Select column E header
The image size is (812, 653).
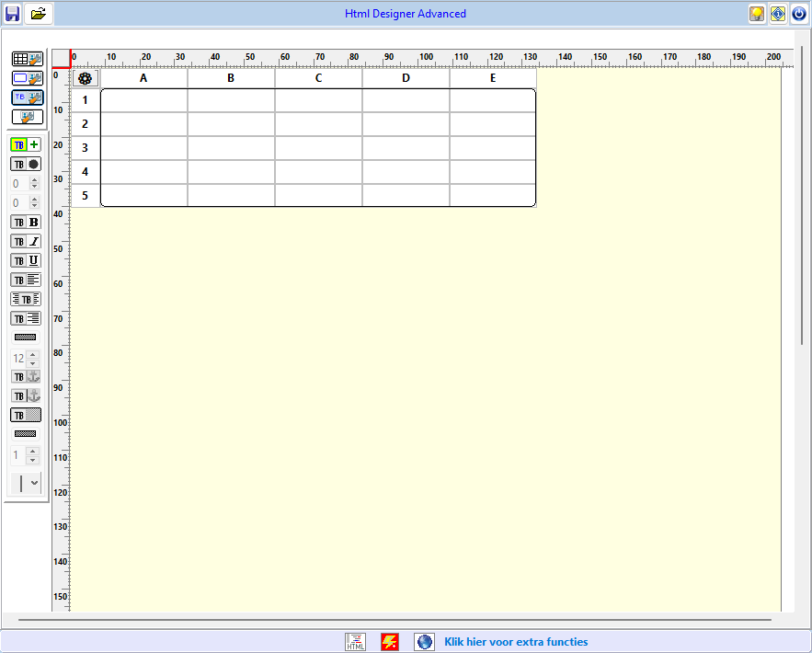tap(493, 78)
